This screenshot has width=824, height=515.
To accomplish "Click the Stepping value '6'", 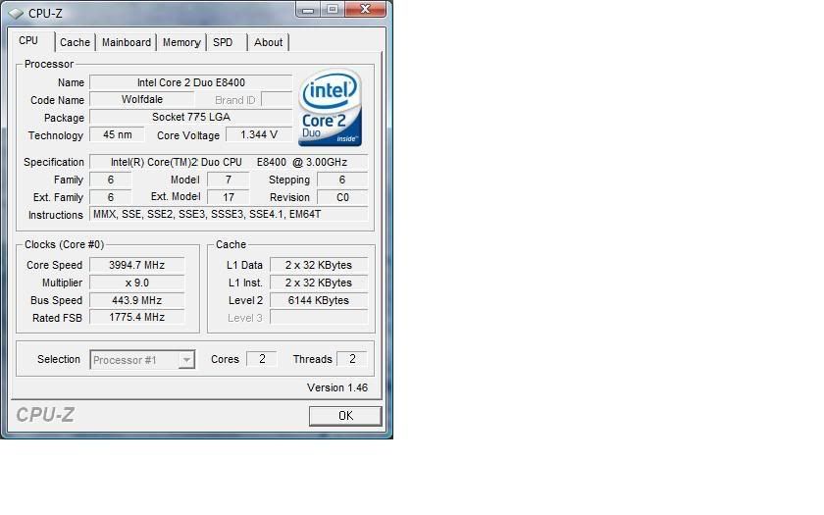I will [342, 180].
